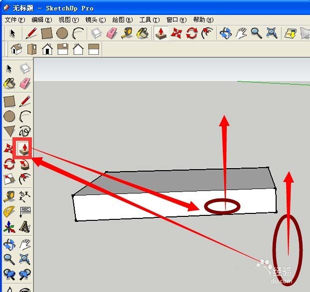Activate the Arc tool in top toolbar

tap(78, 33)
